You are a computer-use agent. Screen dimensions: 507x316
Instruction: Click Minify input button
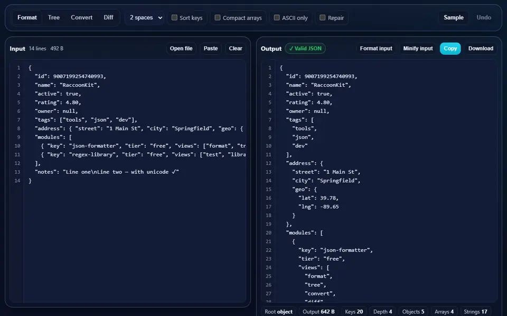[x=418, y=48]
